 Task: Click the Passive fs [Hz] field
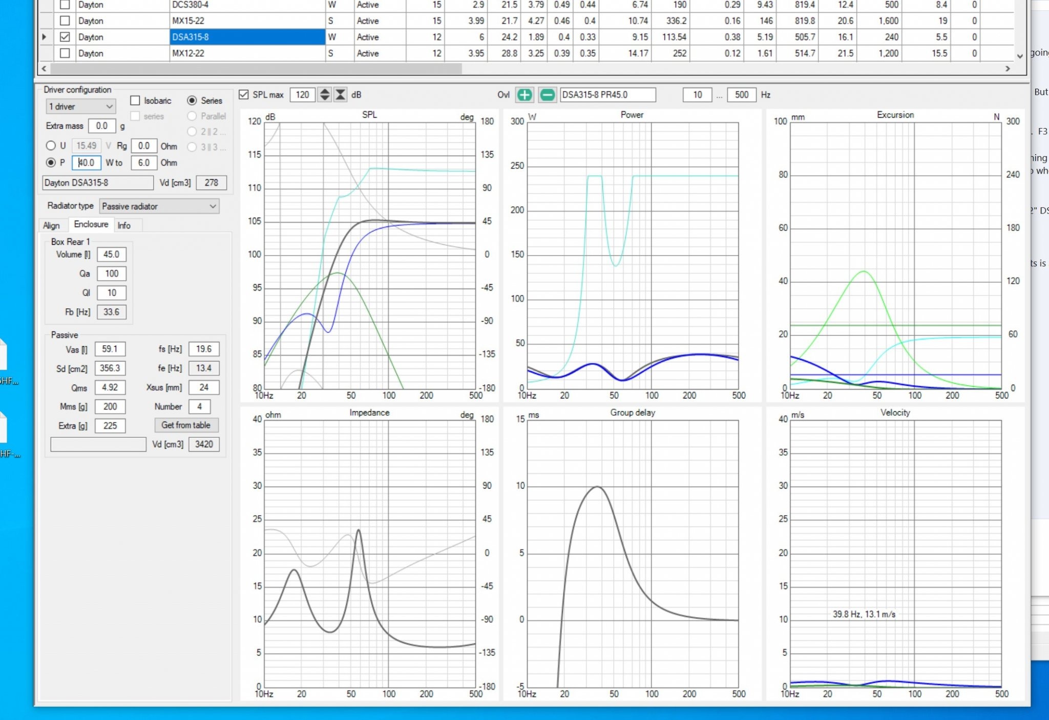pos(204,349)
